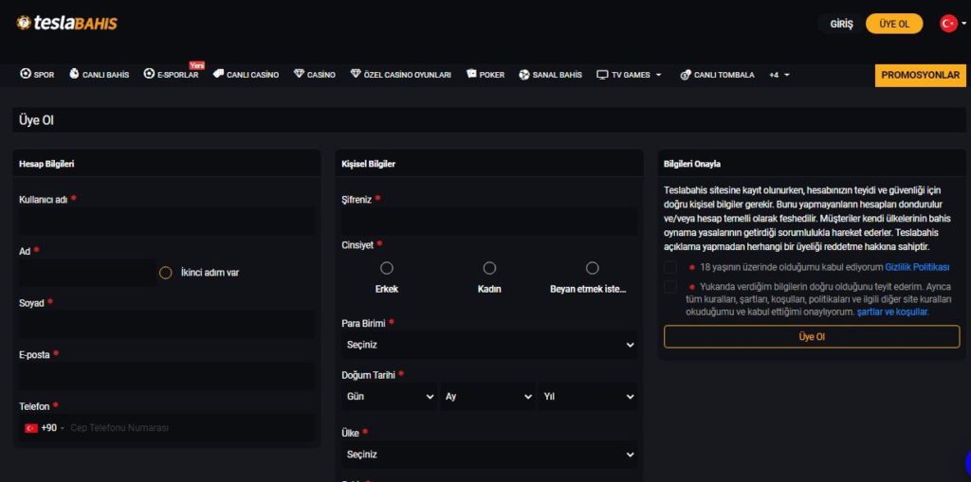Screen dimensions: 971x482
Task: Click the Bilgileri Onayla heading
Action: pos(691,164)
